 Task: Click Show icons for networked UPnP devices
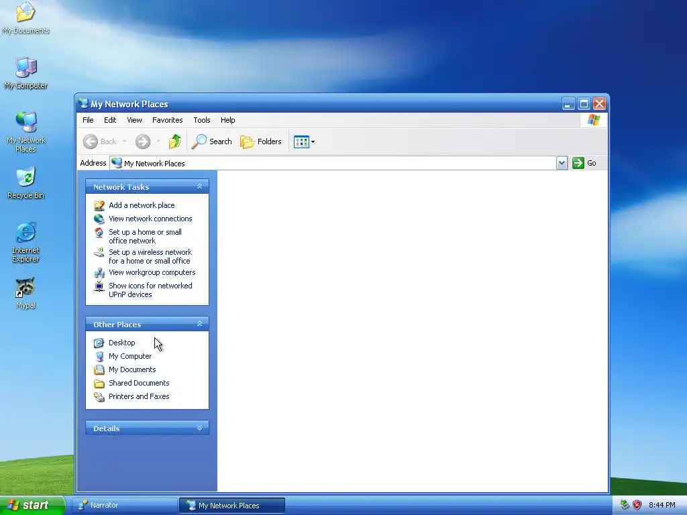point(150,290)
